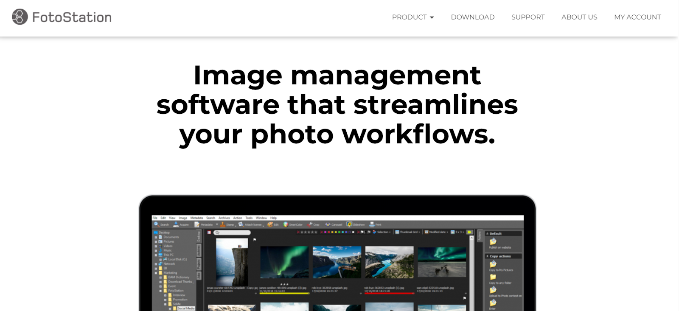Viewport: 679px width, 311px height.
Task: Click the vertical Actions panel tab
Action: 479,236
